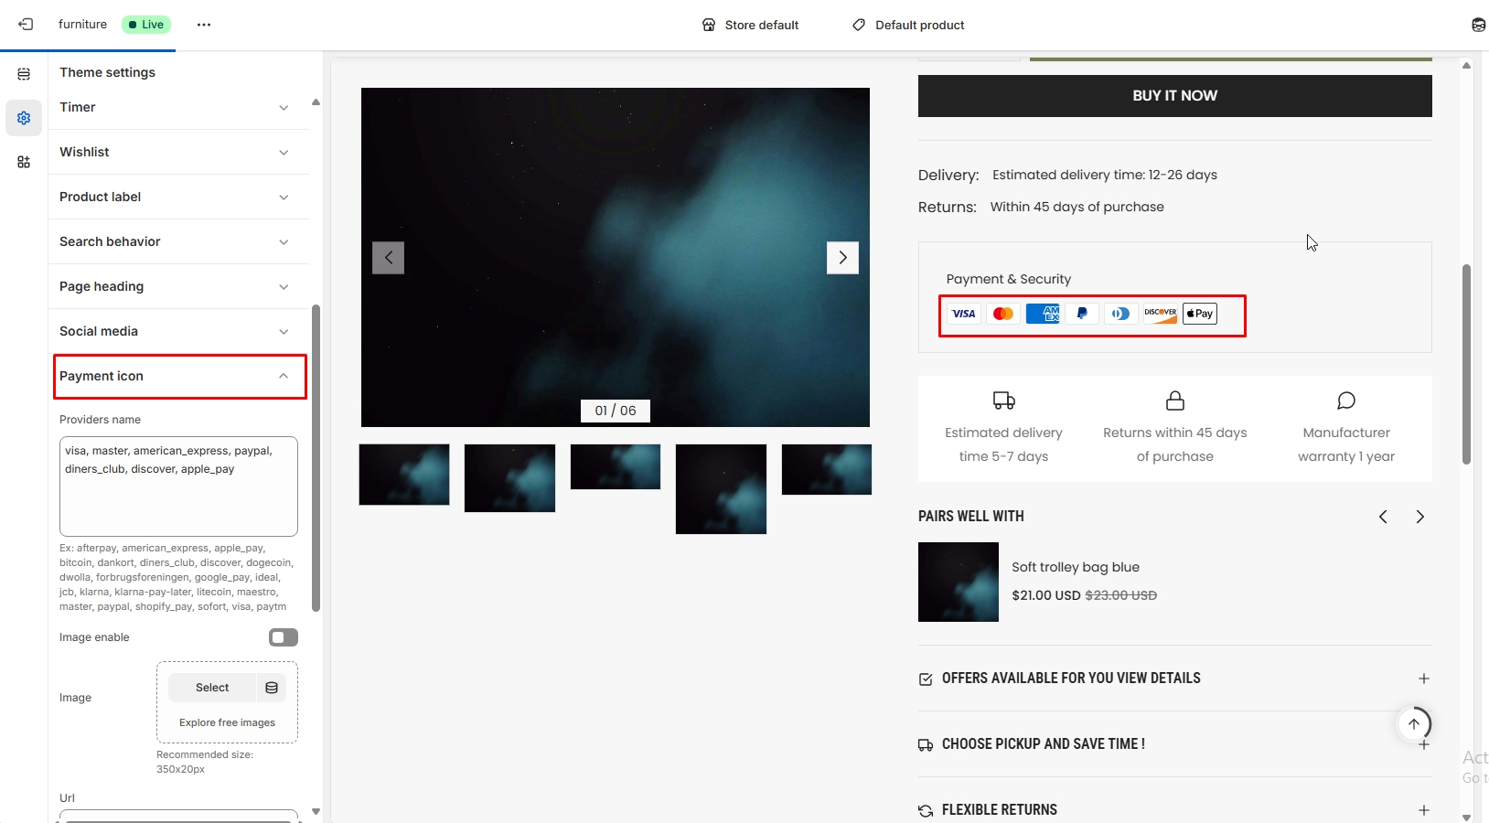
Task: Click the Explore free images link
Action: [227, 722]
